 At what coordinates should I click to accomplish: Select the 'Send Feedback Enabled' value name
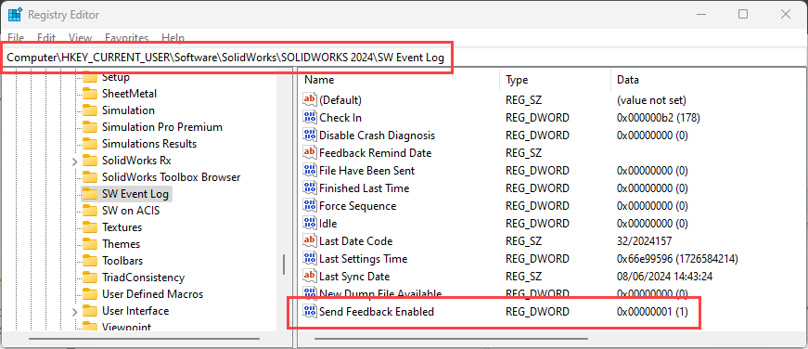(x=377, y=311)
